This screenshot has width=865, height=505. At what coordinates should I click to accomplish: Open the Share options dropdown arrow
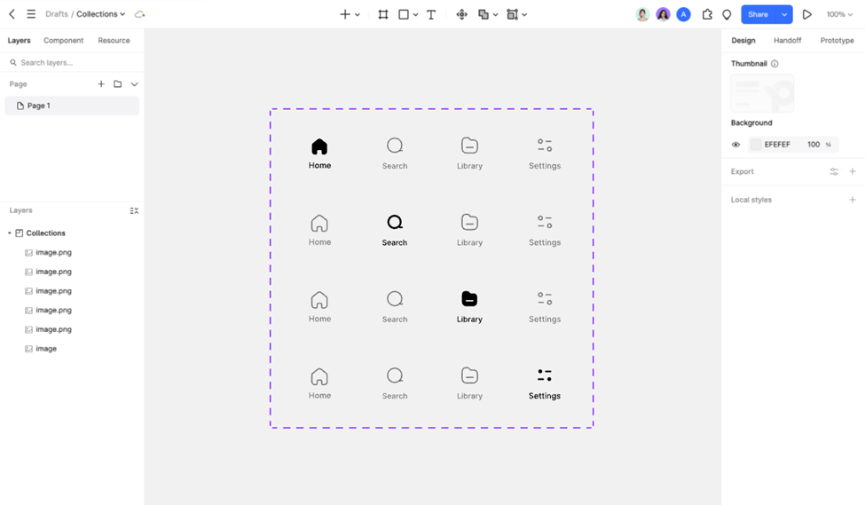click(784, 14)
